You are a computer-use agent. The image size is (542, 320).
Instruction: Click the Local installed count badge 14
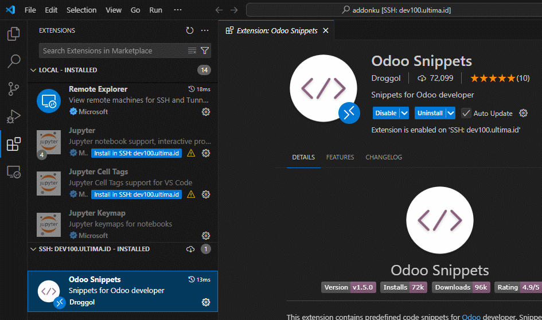(x=204, y=70)
